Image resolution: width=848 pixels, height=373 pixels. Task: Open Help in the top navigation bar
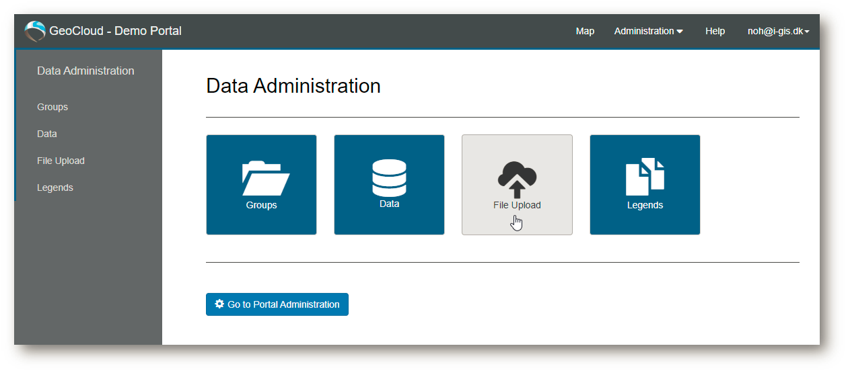715,31
